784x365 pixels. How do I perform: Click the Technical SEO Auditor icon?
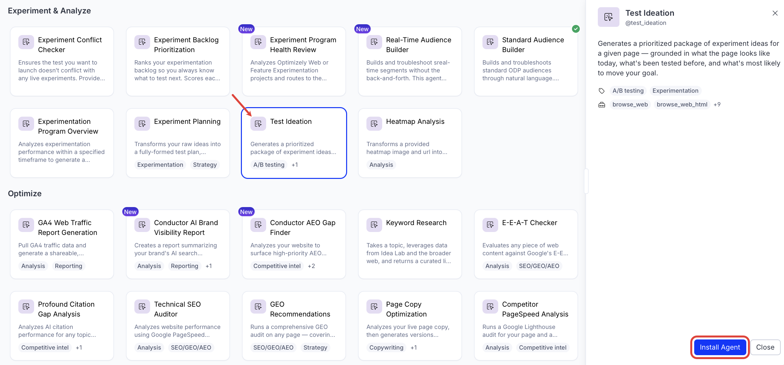click(142, 306)
